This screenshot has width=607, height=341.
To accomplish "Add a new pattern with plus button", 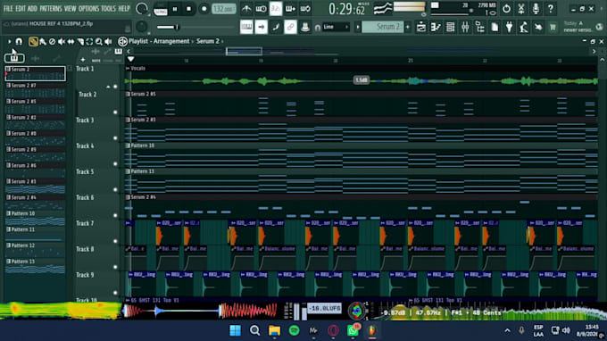I will pos(408,27).
